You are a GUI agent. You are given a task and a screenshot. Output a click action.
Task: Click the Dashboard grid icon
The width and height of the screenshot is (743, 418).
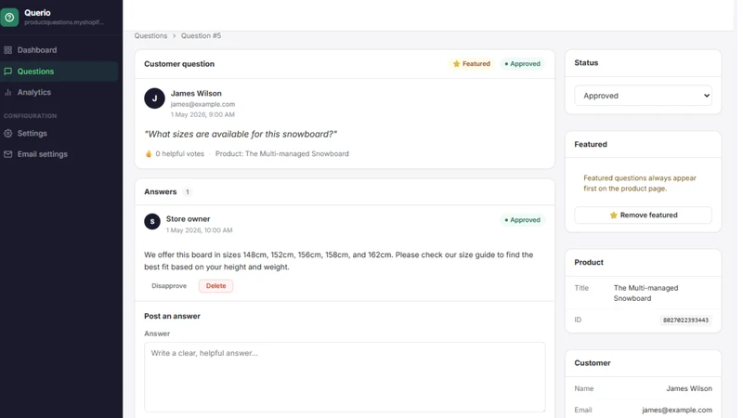coord(8,50)
